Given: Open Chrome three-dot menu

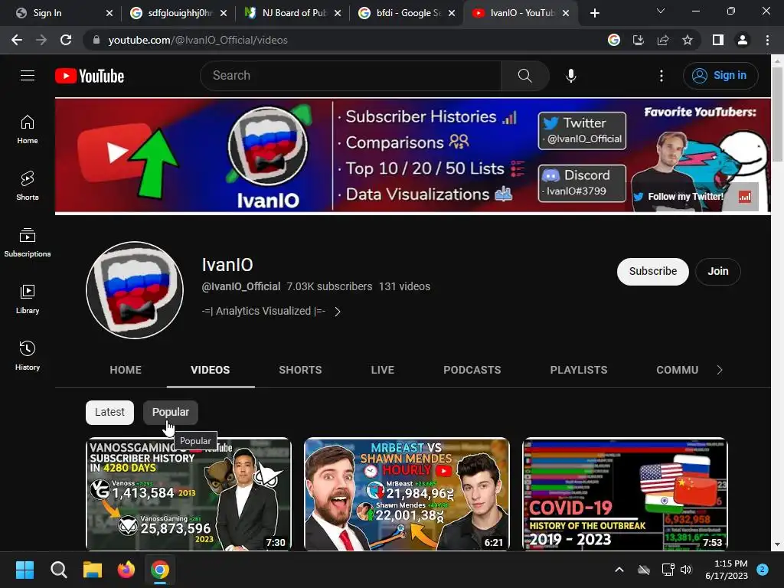Looking at the screenshot, I should pyautogui.click(x=767, y=40).
